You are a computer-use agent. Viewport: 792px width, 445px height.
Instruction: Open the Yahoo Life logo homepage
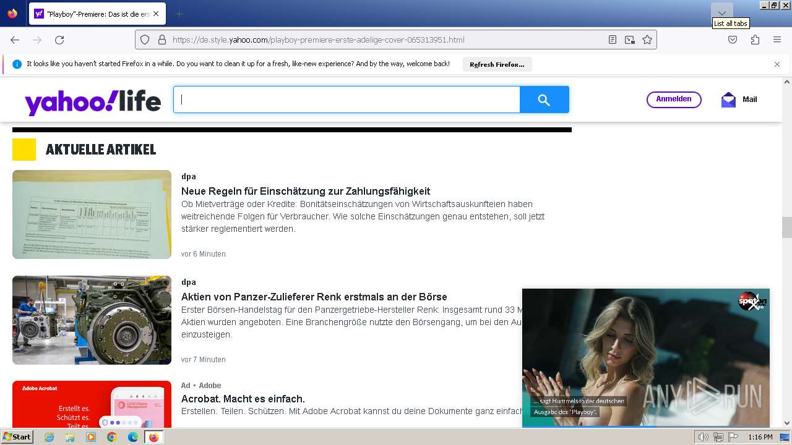pyautogui.click(x=93, y=101)
